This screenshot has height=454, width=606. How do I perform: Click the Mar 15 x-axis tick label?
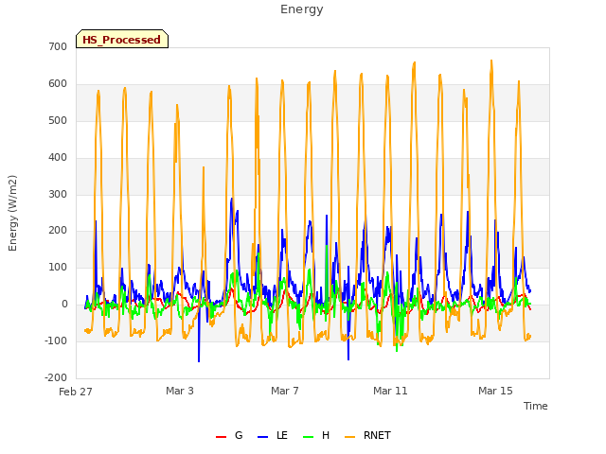click(x=495, y=391)
